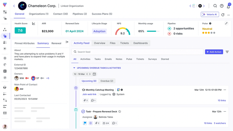This screenshot has width=233, height=131.
Task: Open the calendar date picker icon
Action: point(94,74)
